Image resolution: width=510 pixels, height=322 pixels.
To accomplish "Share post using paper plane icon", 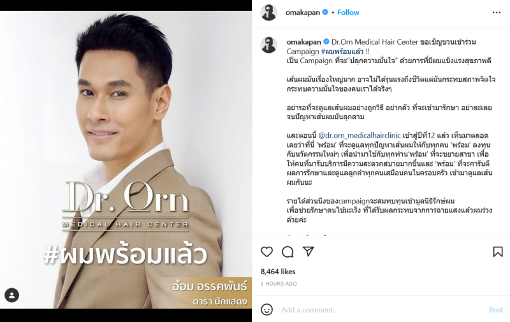I will pos(308,251).
